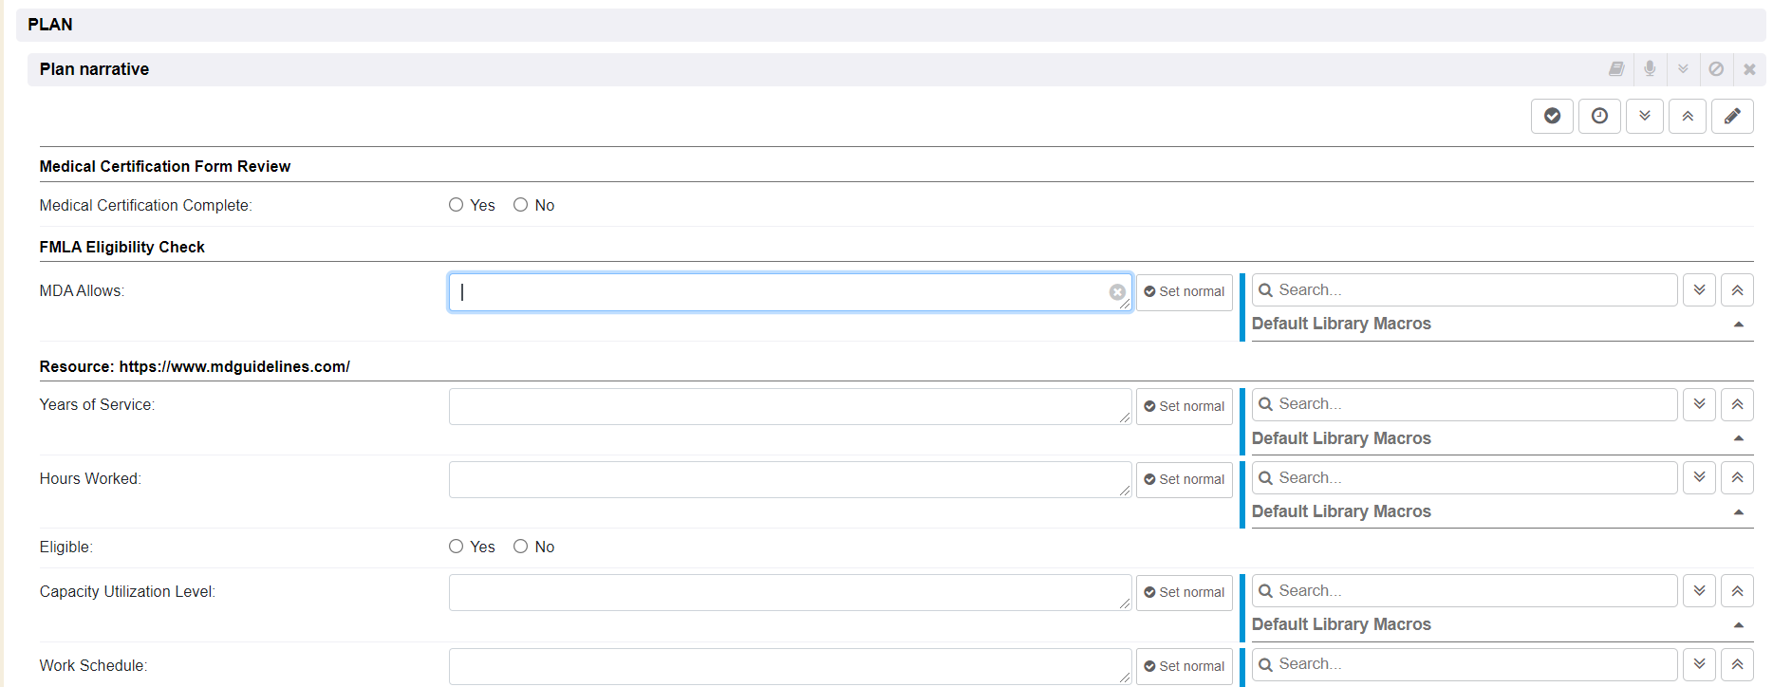The width and height of the screenshot is (1773, 687).
Task: Click the pencil edit icon button
Action: point(1732,116)
